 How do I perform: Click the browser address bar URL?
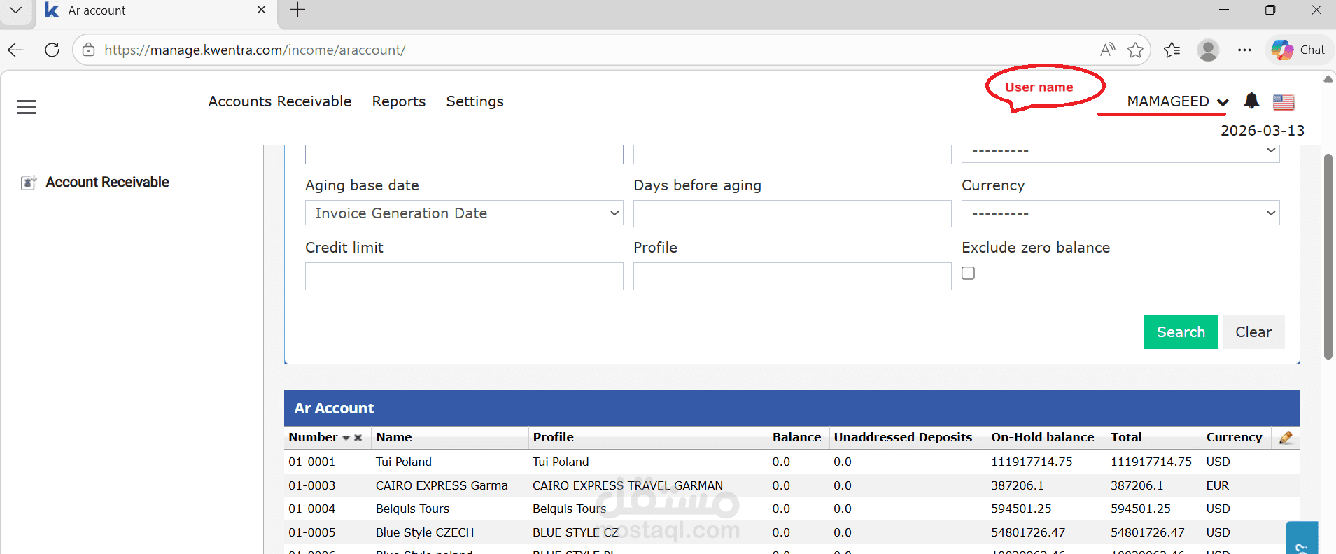[x=255, y=50]
